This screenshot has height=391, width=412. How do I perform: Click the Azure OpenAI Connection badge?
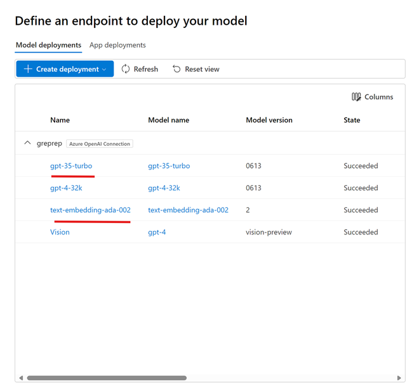pyautogui.click(x=100, y=144)
